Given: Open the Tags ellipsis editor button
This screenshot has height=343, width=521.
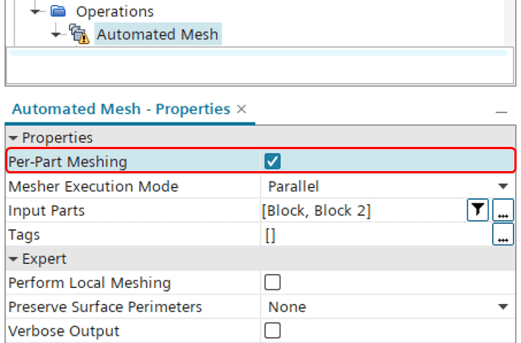Looking at the screenshot, I should pos(503,234).
